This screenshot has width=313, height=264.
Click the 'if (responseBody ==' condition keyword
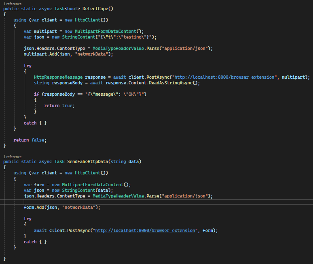(x=36, y=94)
